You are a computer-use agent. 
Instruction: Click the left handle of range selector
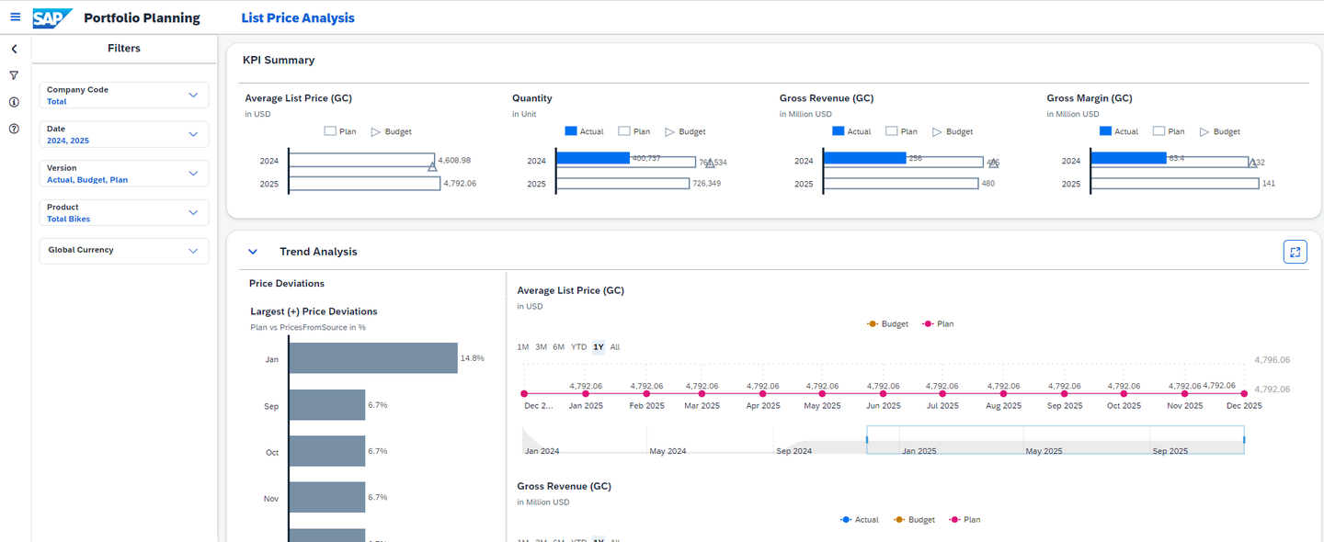867,440
